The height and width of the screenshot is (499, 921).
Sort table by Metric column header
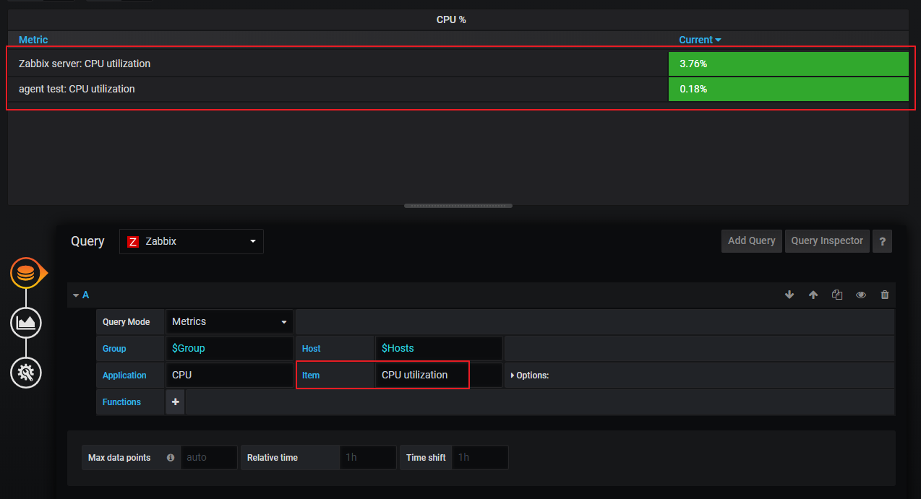pos(33,40)
